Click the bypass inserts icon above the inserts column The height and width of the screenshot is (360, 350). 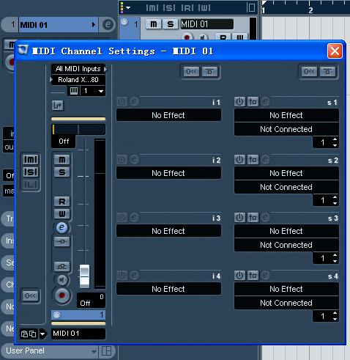[192, 72]
